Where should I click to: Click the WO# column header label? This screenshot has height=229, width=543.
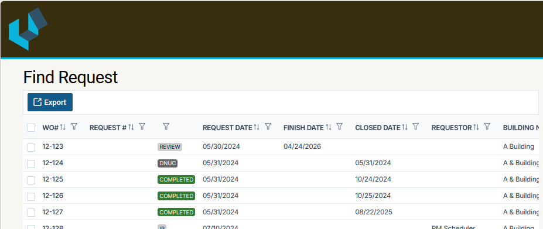click(x=50, y=128)
